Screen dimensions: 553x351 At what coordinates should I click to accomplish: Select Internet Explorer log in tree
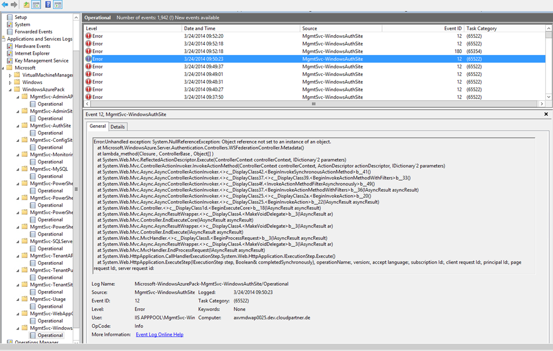[32, 53]
